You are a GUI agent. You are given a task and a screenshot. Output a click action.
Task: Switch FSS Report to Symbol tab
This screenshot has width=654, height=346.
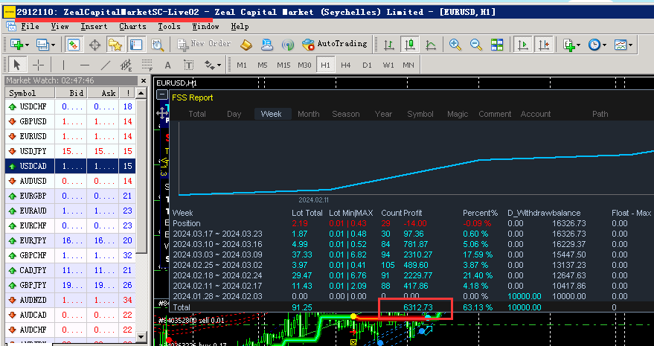(420, 114)
